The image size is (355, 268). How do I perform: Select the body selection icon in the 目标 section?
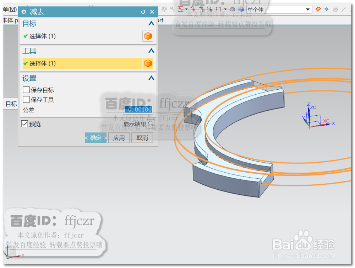pos(148,36)
